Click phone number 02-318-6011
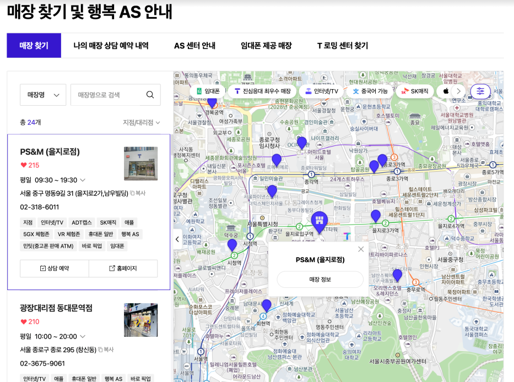This screenshot has height=382, width=514. [x=39, y=207]
